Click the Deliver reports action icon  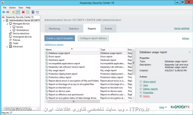tap(141, 89)
